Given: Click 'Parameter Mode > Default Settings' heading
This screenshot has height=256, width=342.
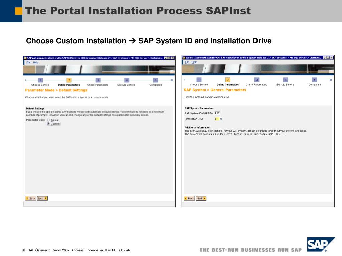Looking at the screenshot, I should point(56,90).
